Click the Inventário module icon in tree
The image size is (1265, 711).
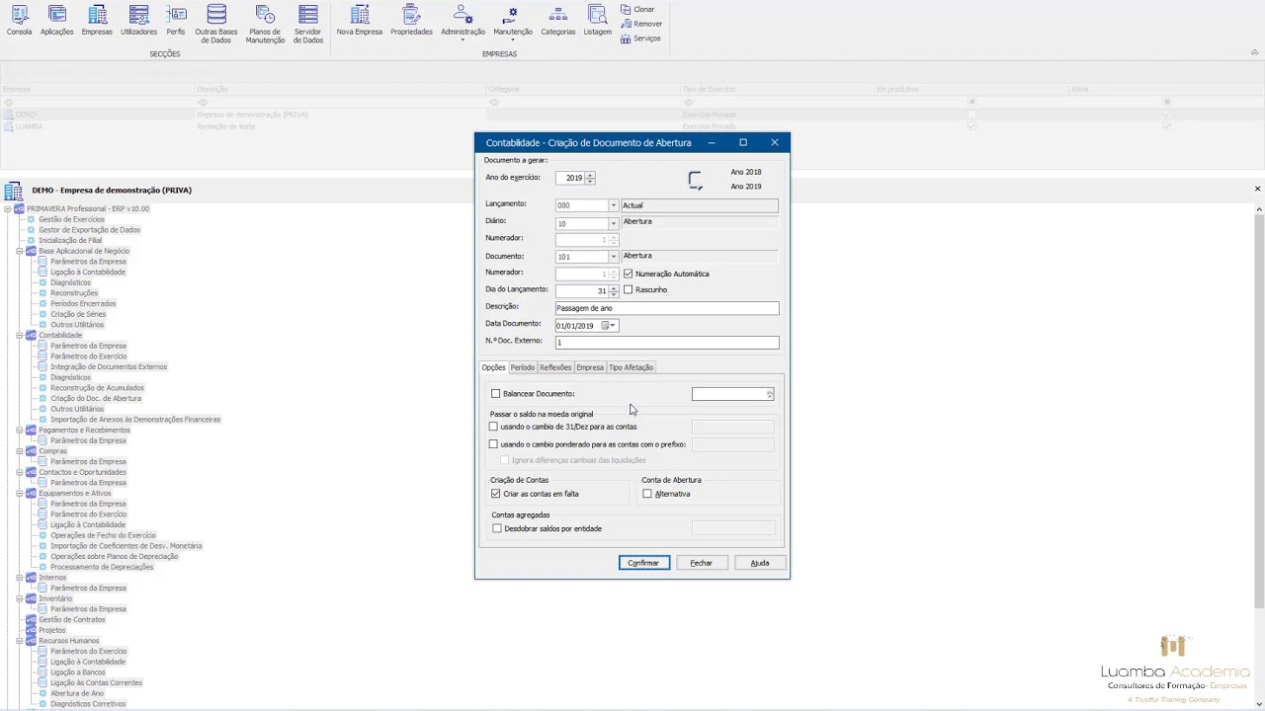(x=31, y=598)
